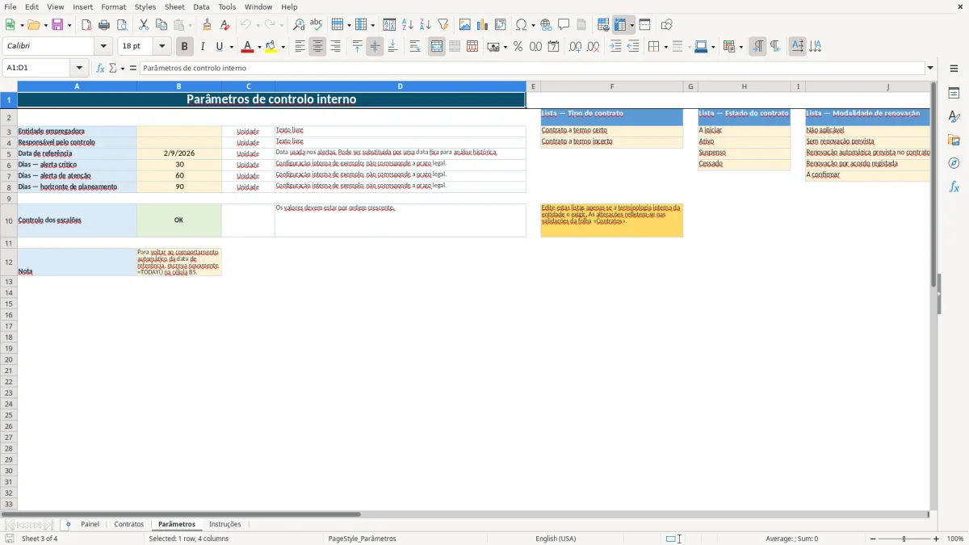Viewport: 969px width, 545px height.
Task: Align text left
Action: click(x=300, y=47)
